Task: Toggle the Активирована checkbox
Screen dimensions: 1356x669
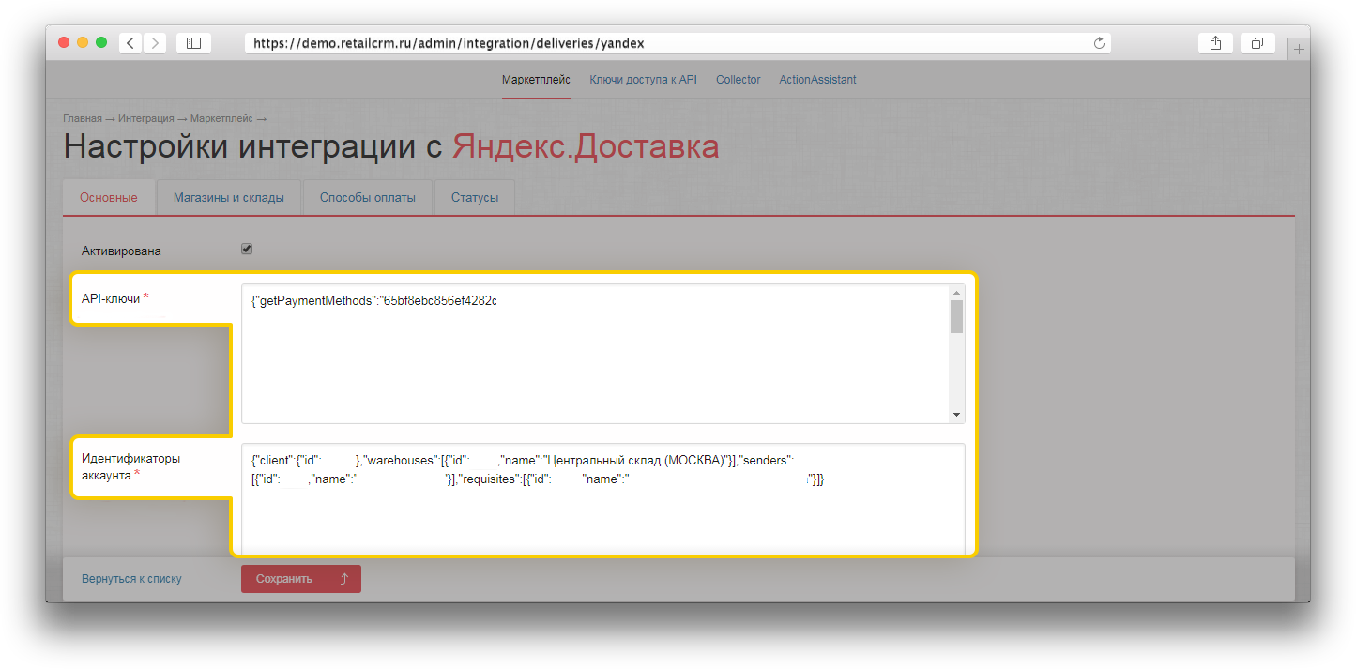Action: point(247,250)
